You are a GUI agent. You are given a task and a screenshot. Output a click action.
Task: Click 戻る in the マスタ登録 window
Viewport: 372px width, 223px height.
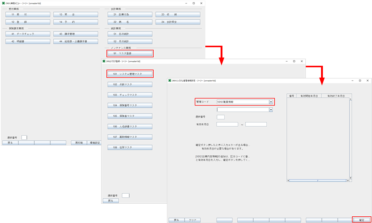pos(110,201)
